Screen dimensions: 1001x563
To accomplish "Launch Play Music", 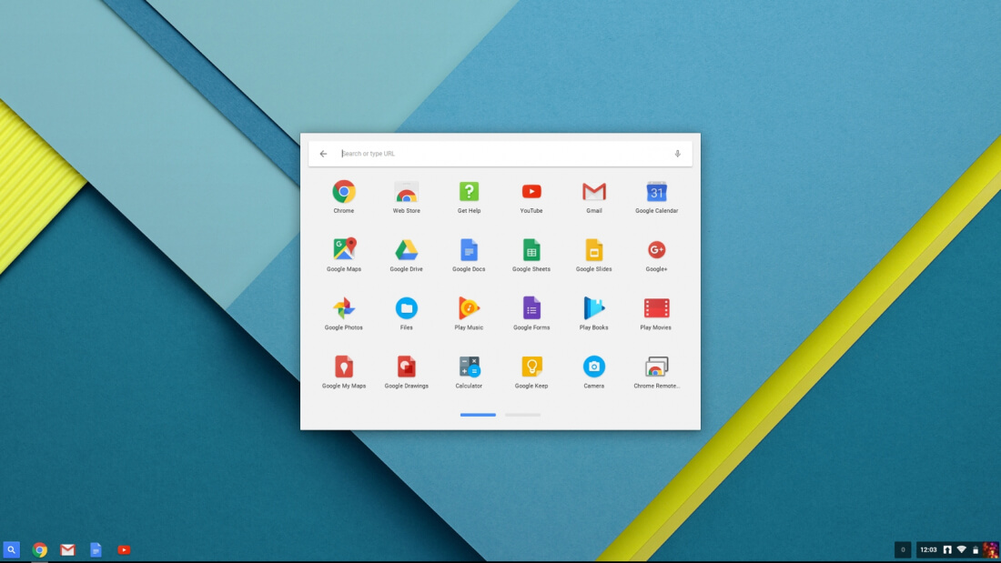I will pos(470,308).
